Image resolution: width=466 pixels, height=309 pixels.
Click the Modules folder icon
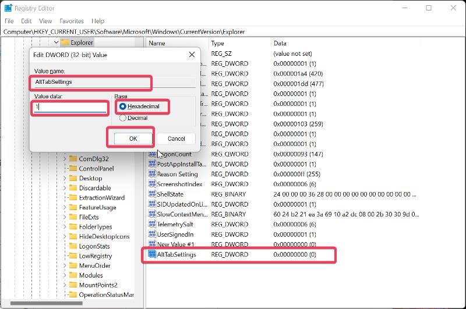pos(73,275)
